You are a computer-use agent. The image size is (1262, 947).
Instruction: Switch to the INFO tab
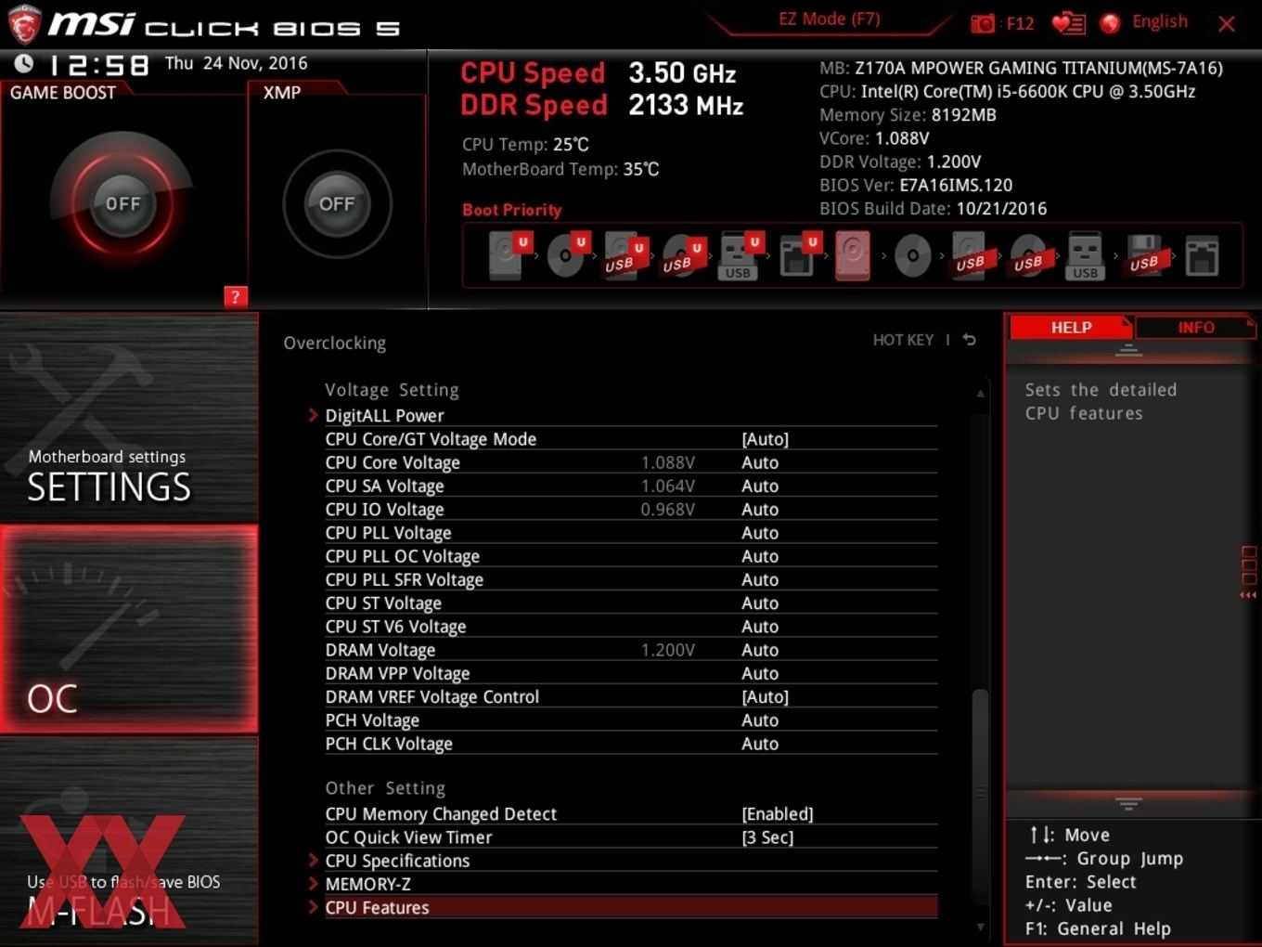tap(1195, 327)
